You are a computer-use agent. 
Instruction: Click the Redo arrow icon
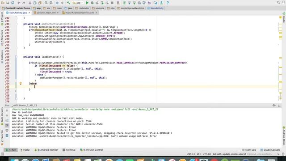coord(24,3)
